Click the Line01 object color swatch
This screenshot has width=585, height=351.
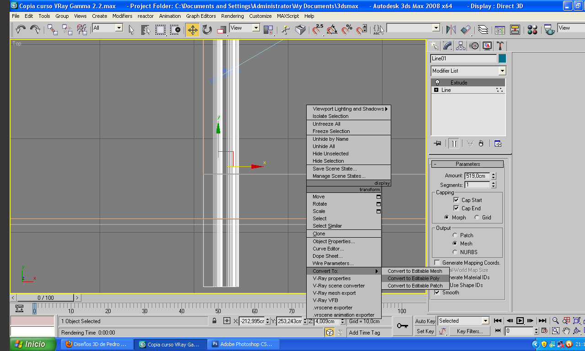(x=502, y=58)
